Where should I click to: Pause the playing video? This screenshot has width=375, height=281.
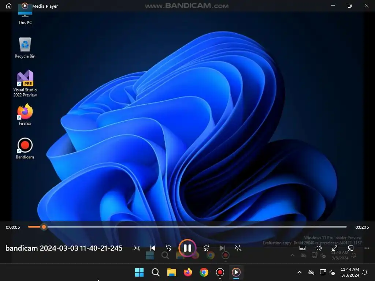point(187,248)
